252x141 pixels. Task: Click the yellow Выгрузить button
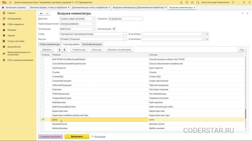77,137
